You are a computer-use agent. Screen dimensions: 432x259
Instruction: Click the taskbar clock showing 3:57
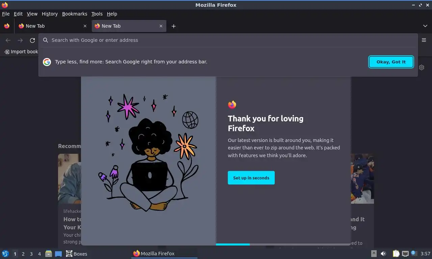pyautogui.click(x=425, y=254)
